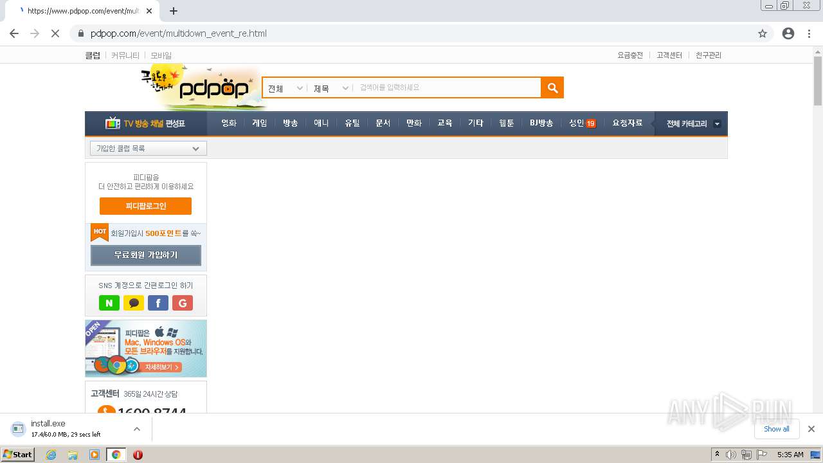Open the Windows Start menu
The width and height of the screenshot is (823, 463).
(17, 455)
